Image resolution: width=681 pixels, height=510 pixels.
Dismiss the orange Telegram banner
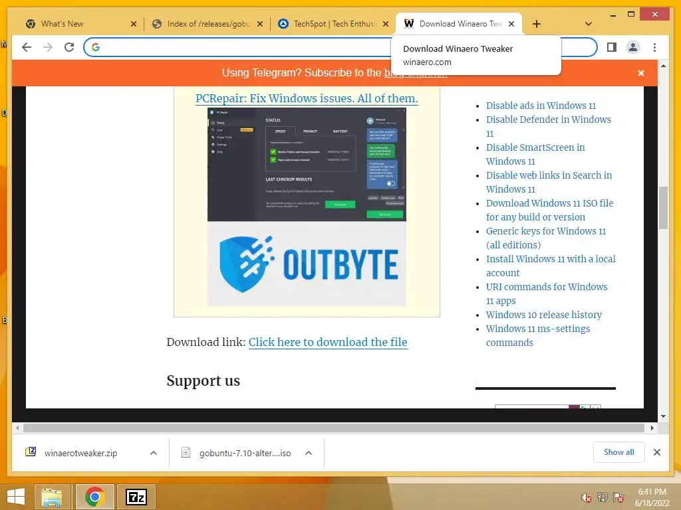point(641,73)
